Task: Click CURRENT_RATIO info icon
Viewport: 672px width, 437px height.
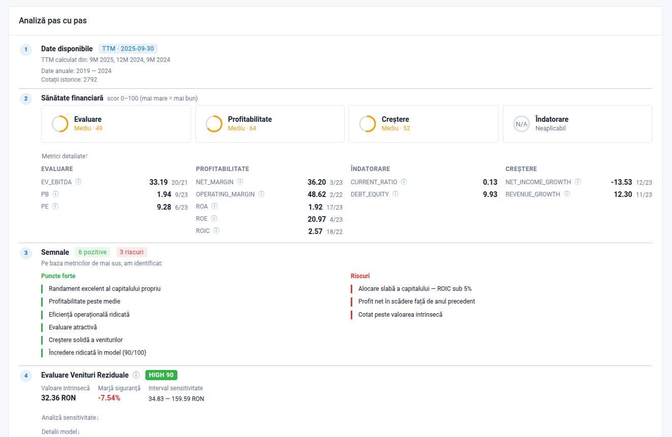Action: (404, 182)
